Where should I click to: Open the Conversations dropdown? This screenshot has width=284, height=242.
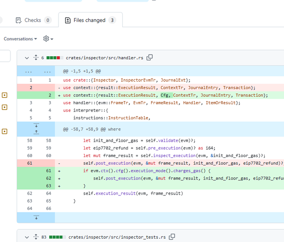(20, 39)
